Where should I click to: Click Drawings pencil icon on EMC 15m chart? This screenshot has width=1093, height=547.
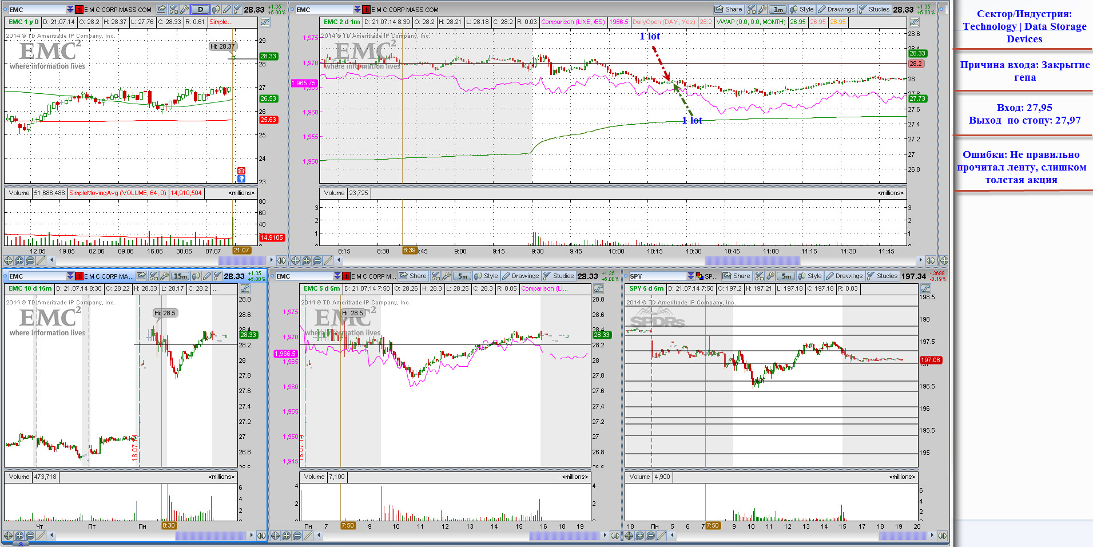pyautogui.click(x=206, y=276)
